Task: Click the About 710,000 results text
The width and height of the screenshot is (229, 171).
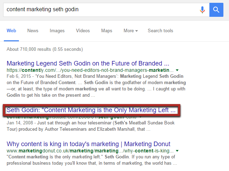Action: point(45,49)
